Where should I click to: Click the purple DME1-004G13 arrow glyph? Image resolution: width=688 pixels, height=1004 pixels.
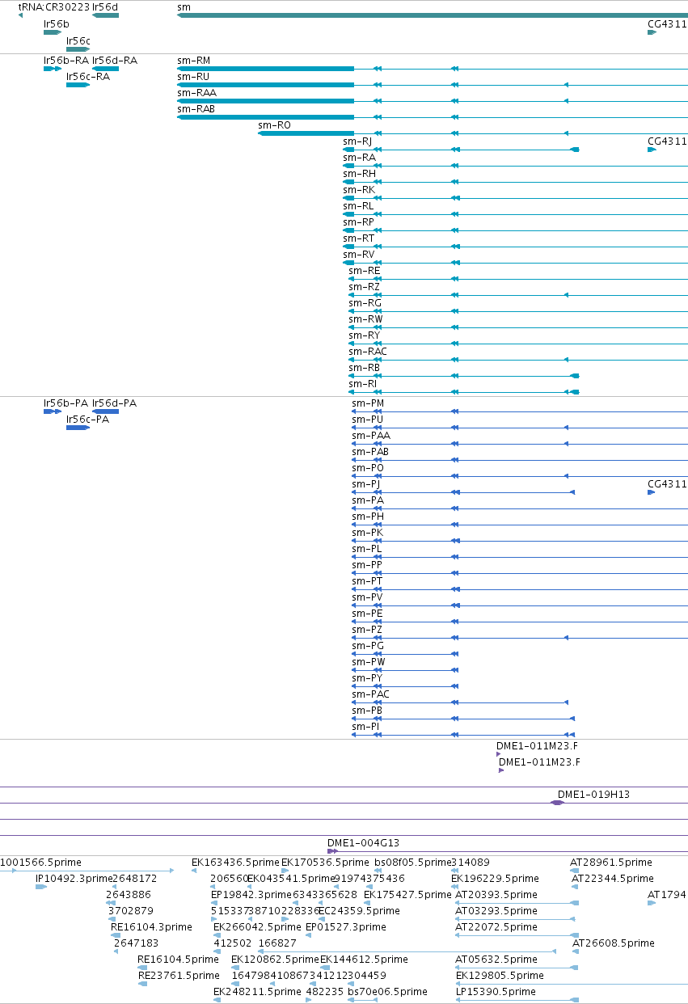332,851
